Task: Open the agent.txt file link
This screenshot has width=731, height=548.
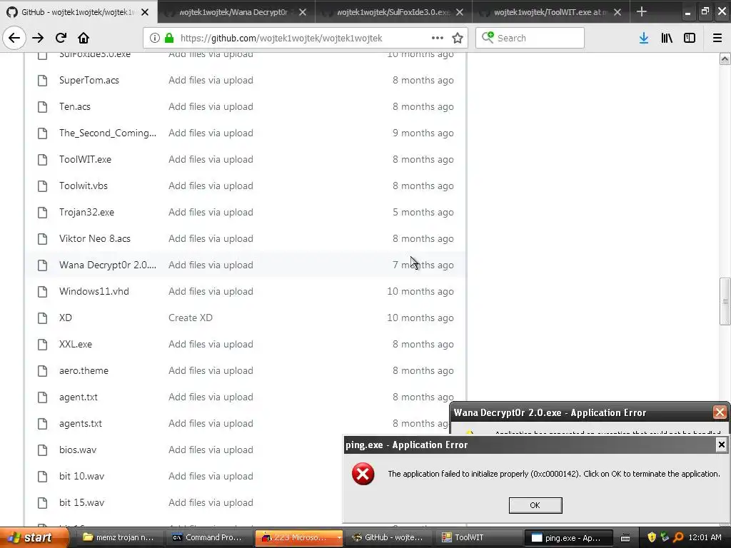Action: pos(79,397)
